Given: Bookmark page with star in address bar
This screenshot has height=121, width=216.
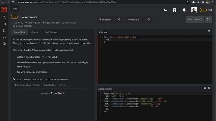Looking at the screenshot, I should click(187, 2).
